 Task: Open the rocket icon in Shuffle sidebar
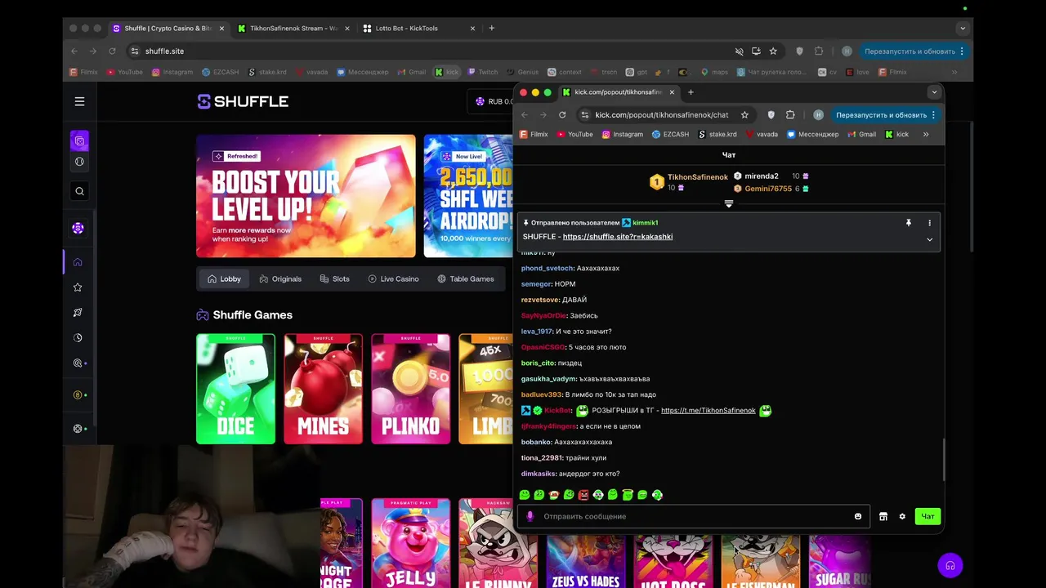78,313
